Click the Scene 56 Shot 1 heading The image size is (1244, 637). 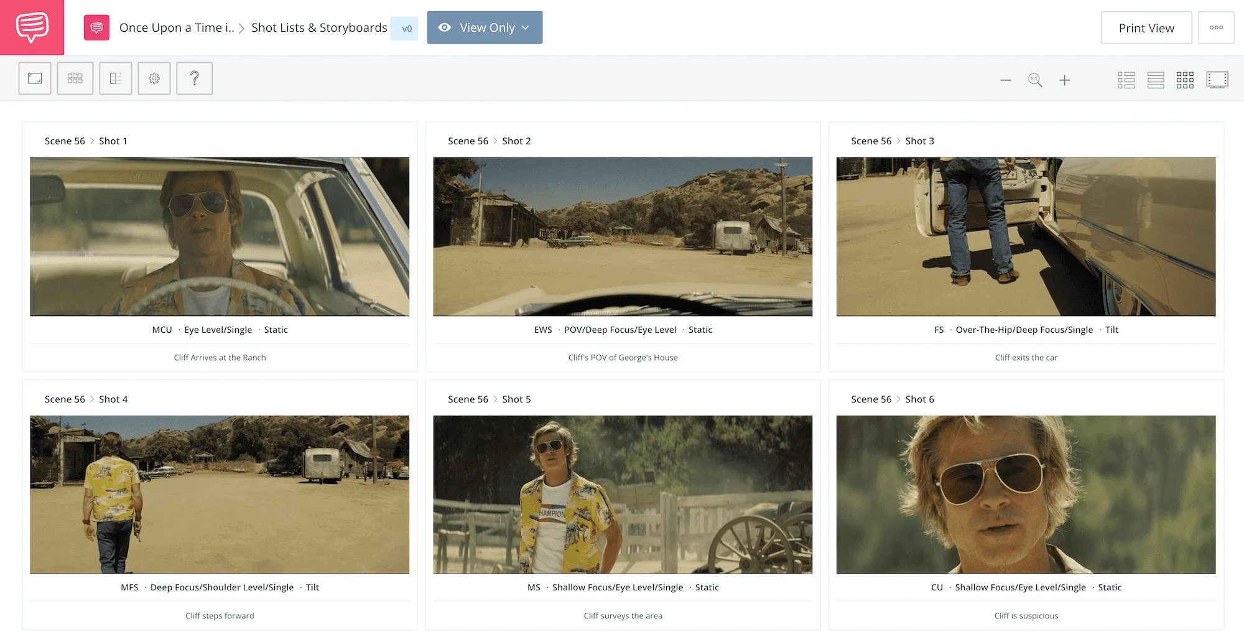tap(86, 141)
